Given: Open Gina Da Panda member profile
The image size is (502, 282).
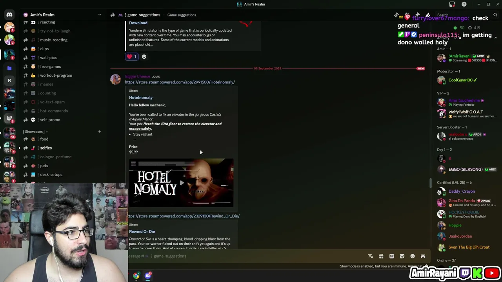Looking at the screenshot, I should pyautogui.click(x=467, y=202).
